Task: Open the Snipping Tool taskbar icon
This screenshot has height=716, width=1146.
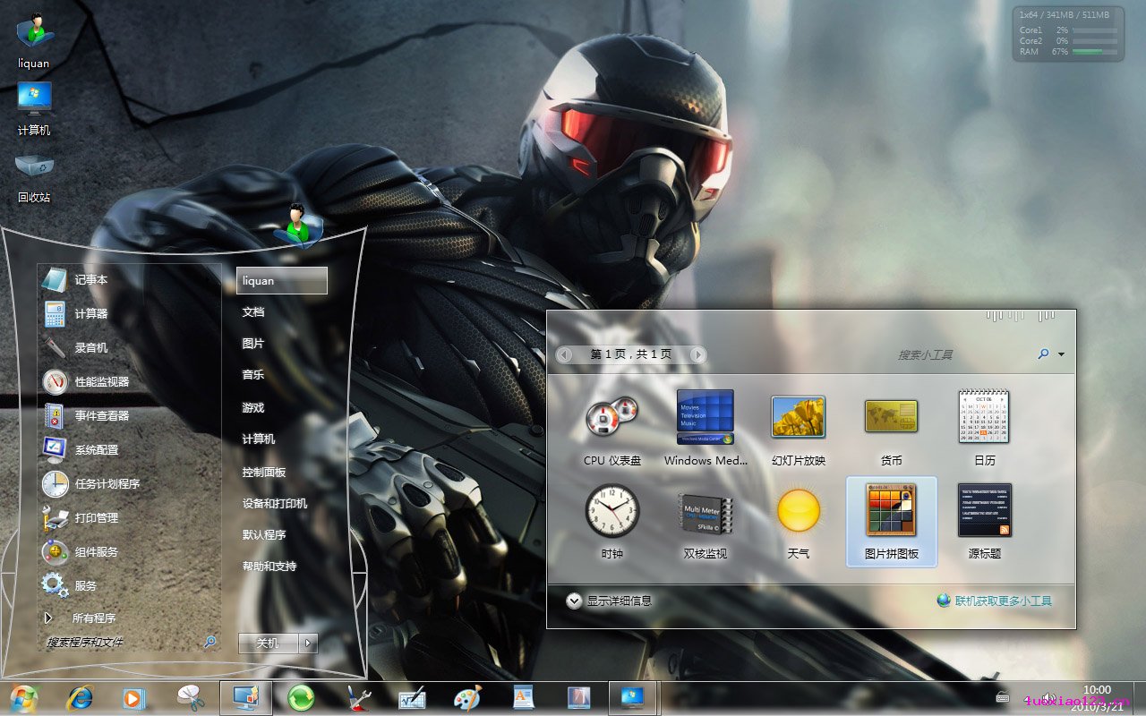Action: [x=191, y=698]
